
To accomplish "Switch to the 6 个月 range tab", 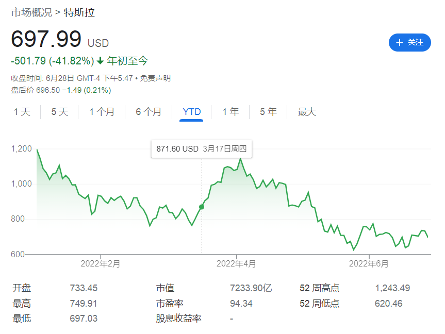I will pyautogui.click(x=149, y=112).
